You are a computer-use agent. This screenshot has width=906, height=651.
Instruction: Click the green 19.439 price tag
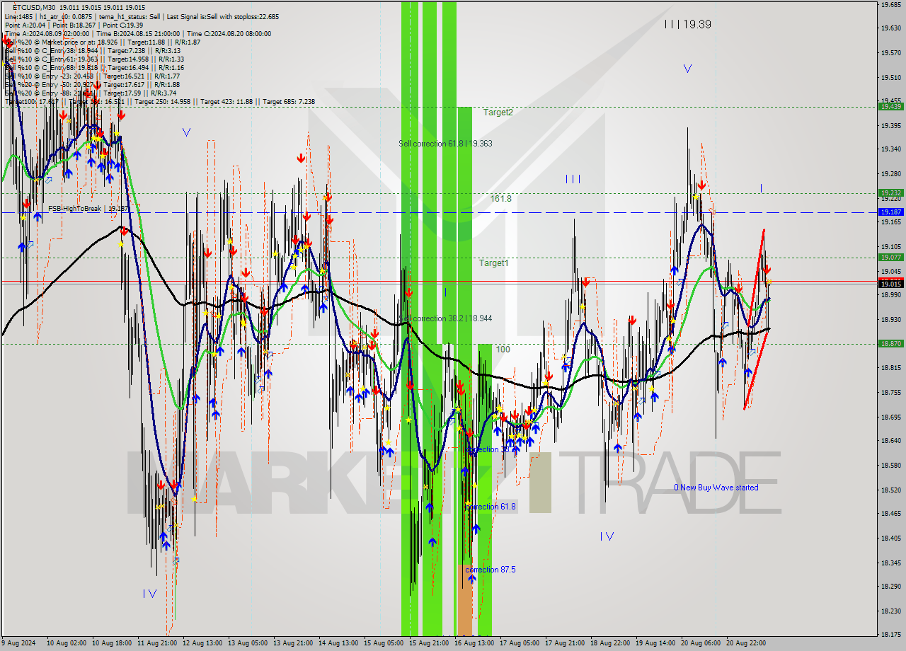[x=890, y=106]
